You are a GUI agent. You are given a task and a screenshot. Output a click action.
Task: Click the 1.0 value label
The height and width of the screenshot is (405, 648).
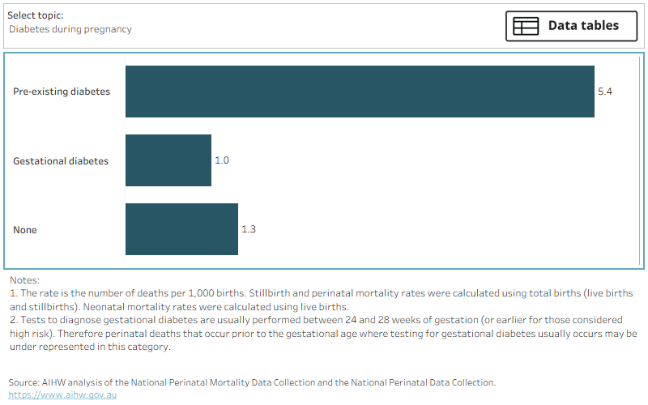point(222,160)
